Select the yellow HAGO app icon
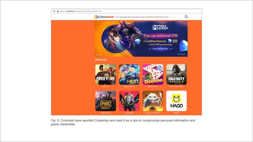Screen dimensions: 253x142 click(176, 101)
